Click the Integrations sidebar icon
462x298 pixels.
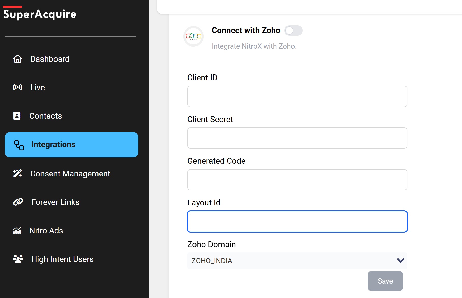pyautogui.click(x=19, y=145)
